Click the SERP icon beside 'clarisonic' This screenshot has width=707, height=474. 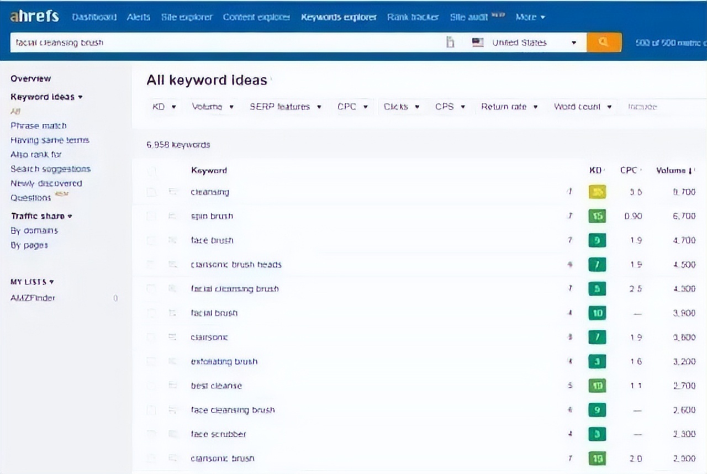click(x=172, y=337)
